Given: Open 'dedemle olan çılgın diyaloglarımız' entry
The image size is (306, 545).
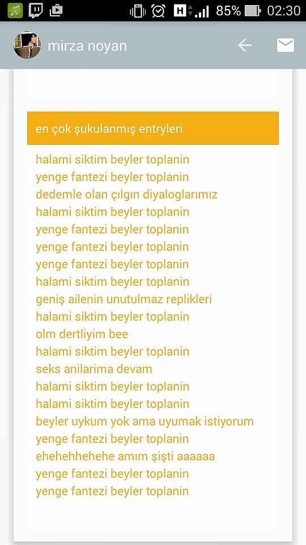Looking at the screenshot, I should (126, 195).
